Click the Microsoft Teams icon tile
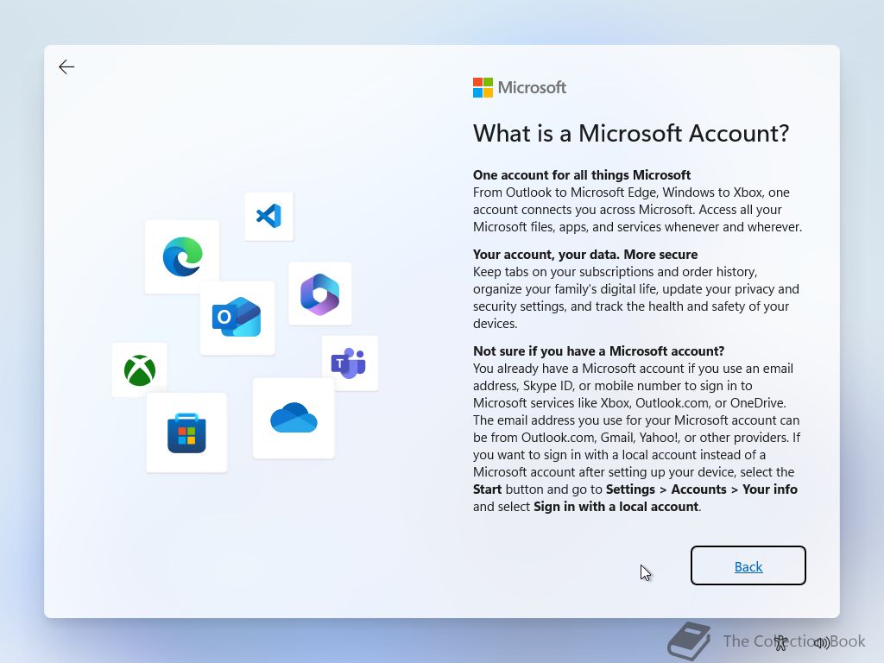The width and height of the screenshot is (884, 663). tap(350, 363)
